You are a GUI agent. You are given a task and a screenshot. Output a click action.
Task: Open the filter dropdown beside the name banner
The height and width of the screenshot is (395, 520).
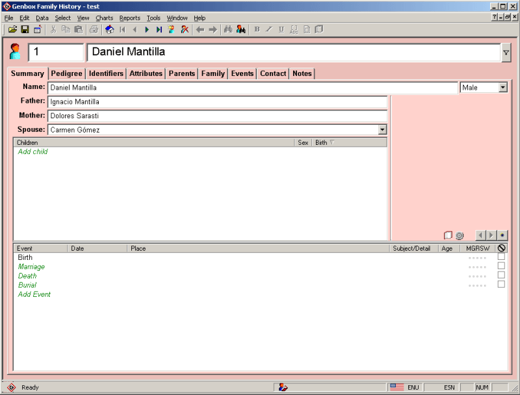tap(505, 52)
